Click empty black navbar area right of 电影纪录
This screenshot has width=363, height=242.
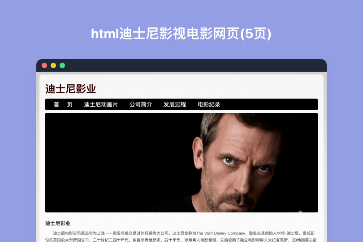pyautogui.click(x=268, y=104)
